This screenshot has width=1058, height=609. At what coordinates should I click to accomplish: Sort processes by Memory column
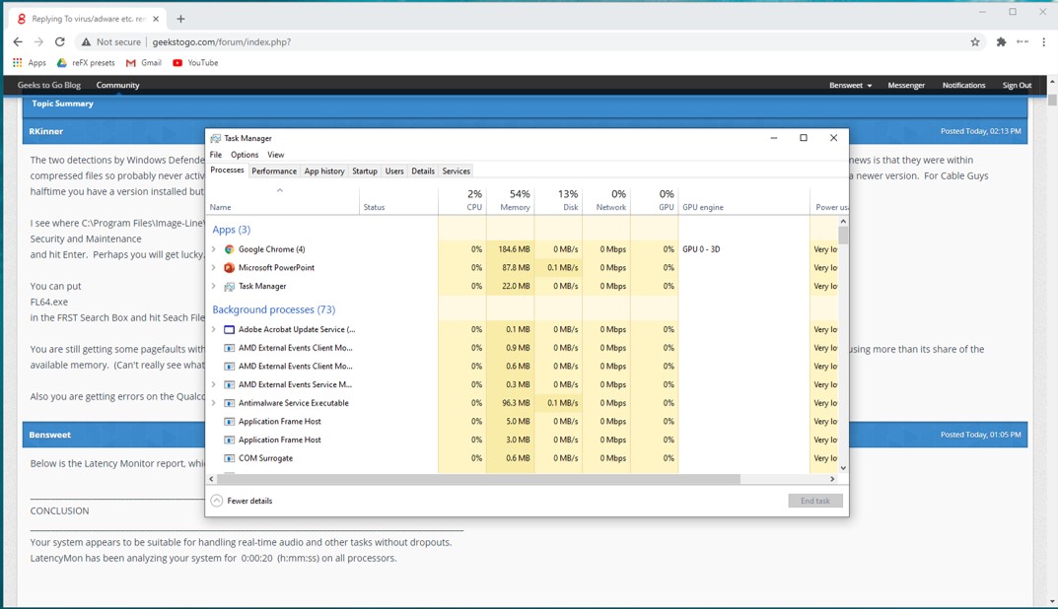tap(511, 200)
